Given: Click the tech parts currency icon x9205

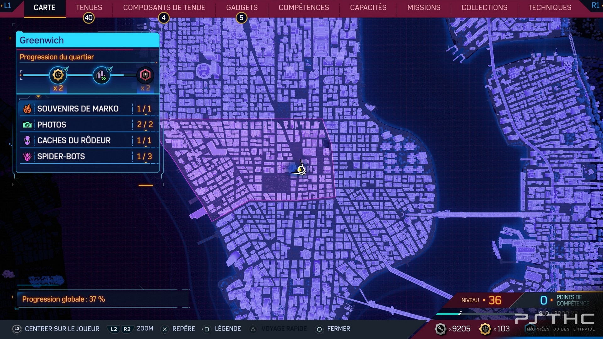Looking at the screenshot, I should (x=440, y=329).
